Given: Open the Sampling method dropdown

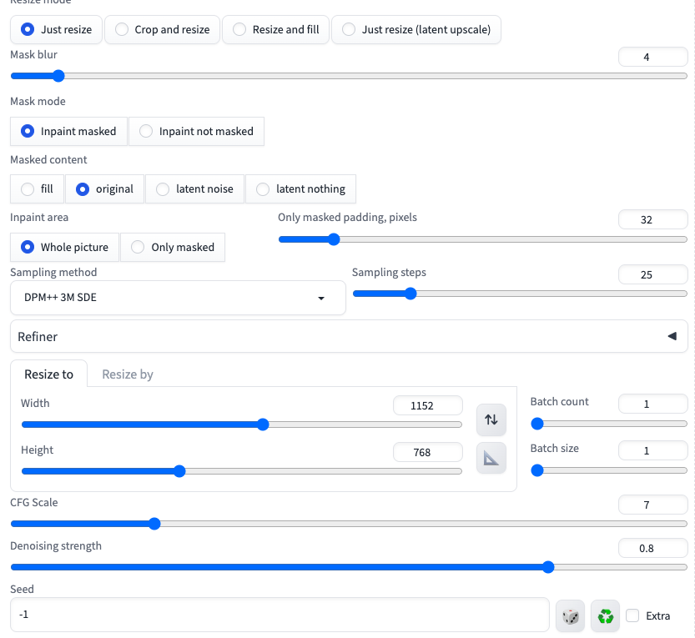Looking at the screenshot, I should (x=178, y=298).
